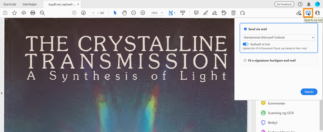Click the page number input field
Image resolution: width=323 pixels, height=132 pixels.
tap(93, 13)
